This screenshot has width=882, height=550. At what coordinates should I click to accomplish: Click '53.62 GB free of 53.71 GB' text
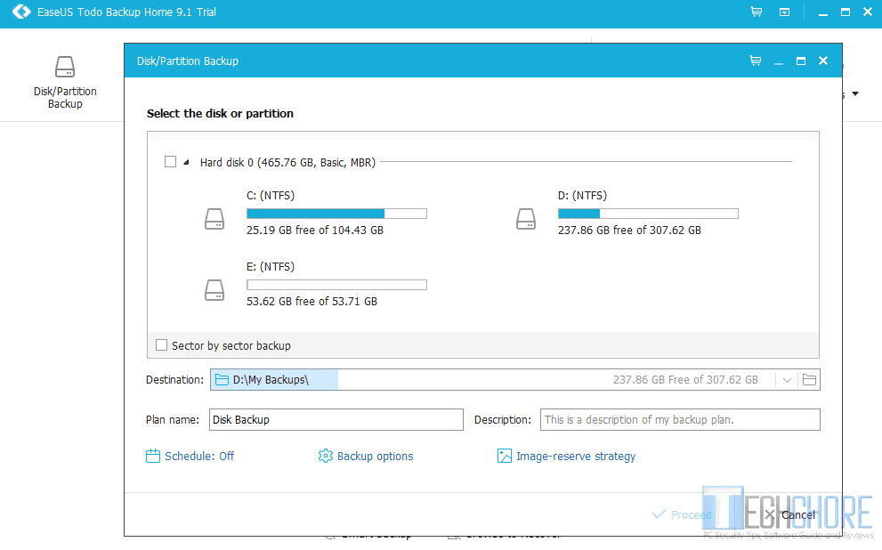point(312,302)
